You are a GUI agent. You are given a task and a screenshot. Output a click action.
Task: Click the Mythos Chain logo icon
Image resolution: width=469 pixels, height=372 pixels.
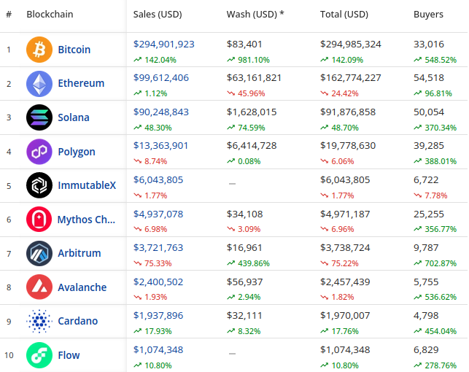pyautogui.click(x=39, y=220)
